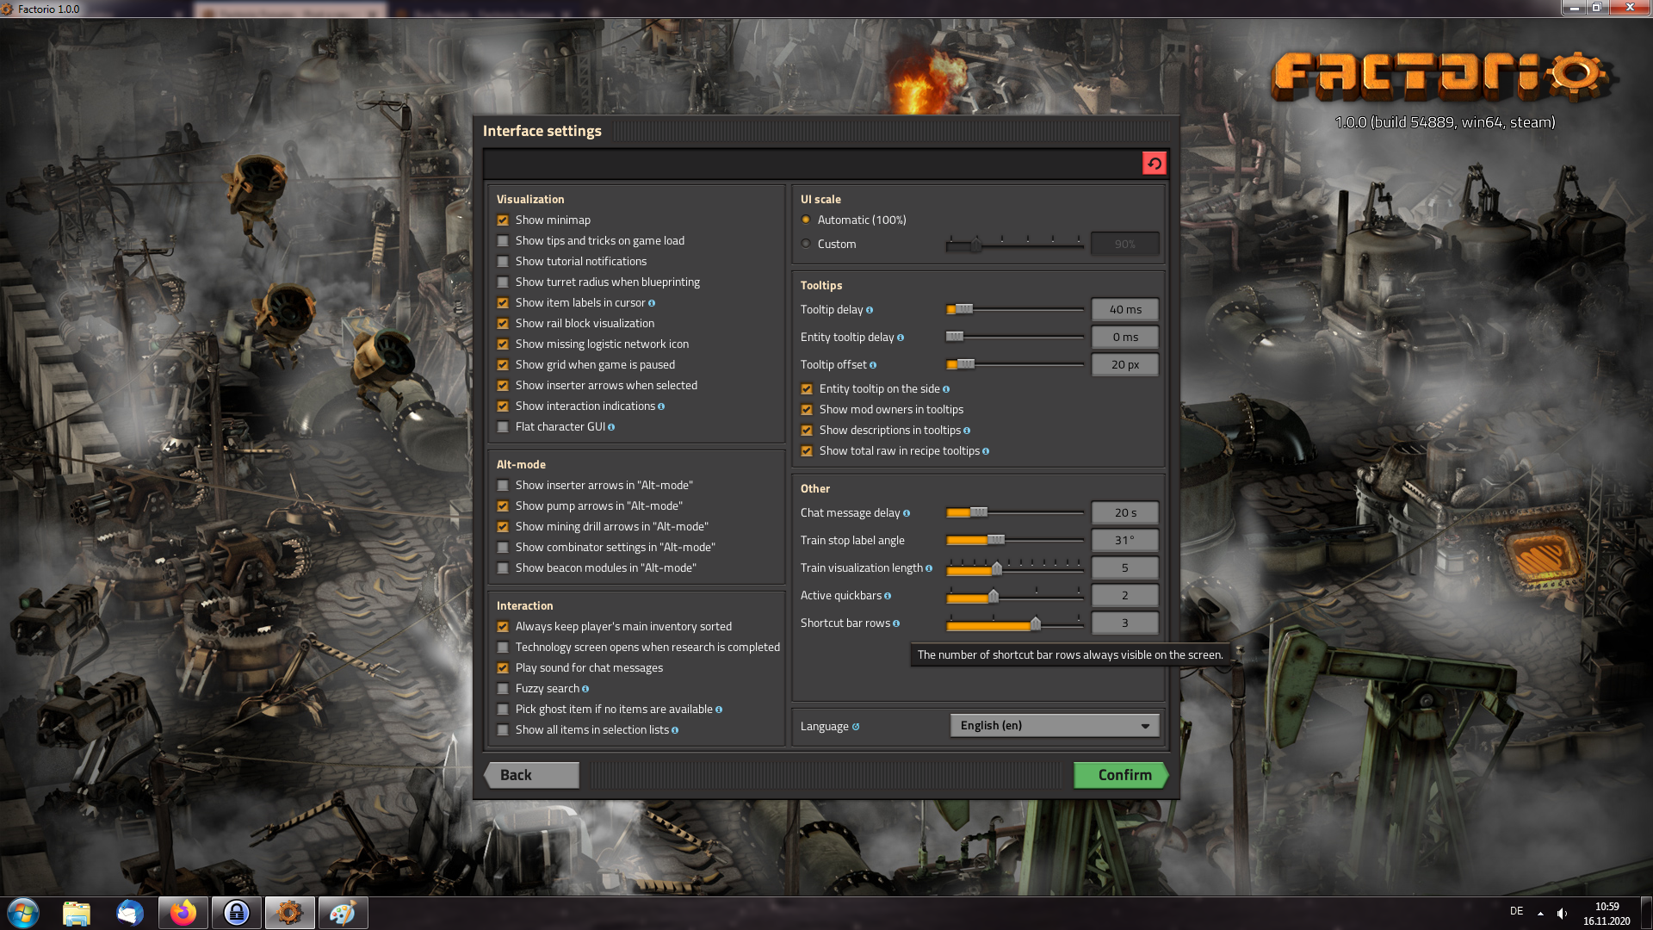Viewport: 1653px width, 930px height.
Task: Select the Custom UI scale radio button
Action: 806,244
